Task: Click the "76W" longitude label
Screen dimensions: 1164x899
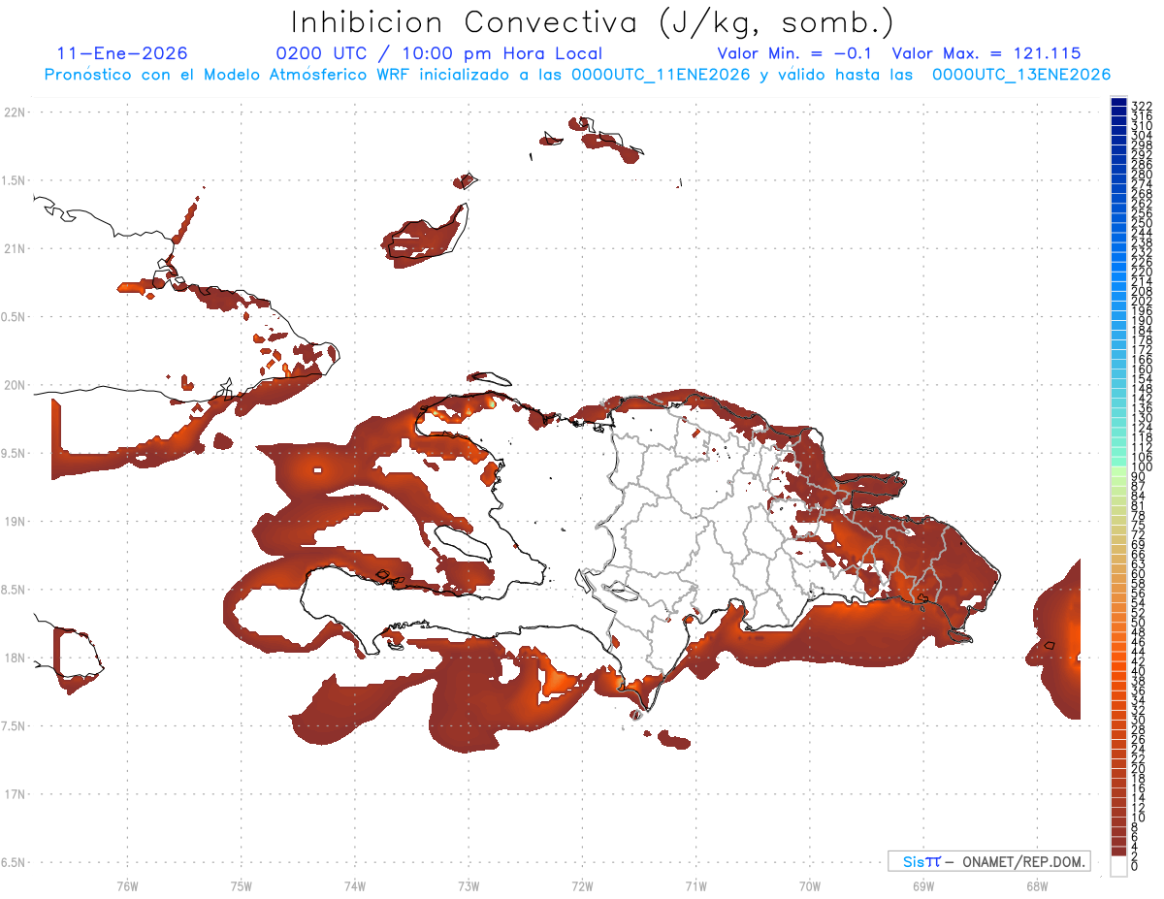Action: point(127,885)
